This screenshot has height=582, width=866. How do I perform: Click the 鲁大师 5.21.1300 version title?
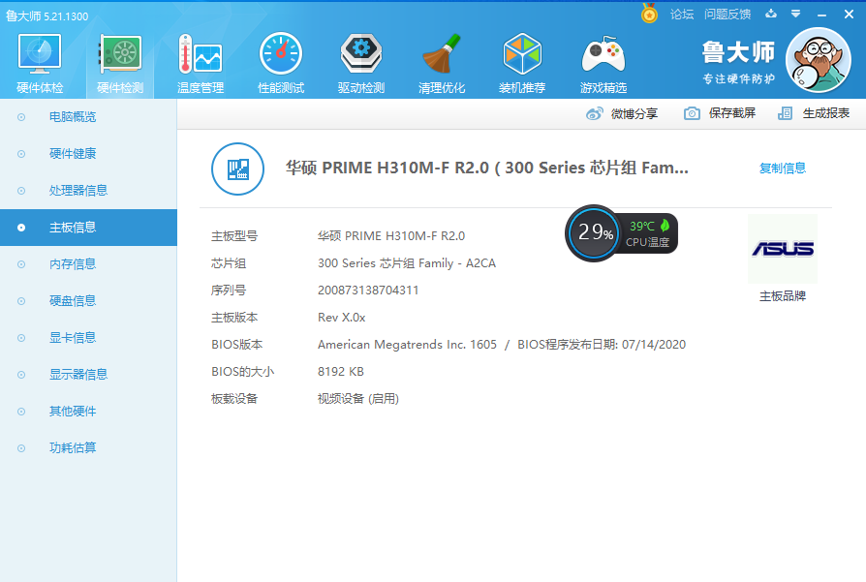click(46, 16)
